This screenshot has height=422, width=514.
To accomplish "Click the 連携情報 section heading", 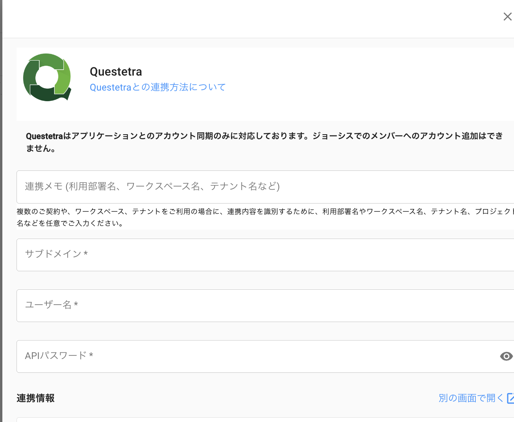I will click(x=35, y=398).
